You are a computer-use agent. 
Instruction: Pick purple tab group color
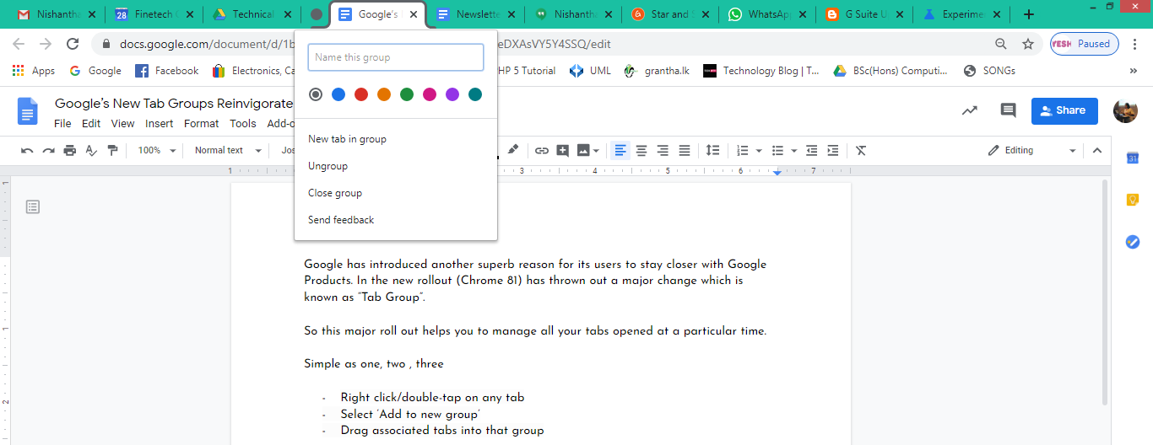pos(452,95)
